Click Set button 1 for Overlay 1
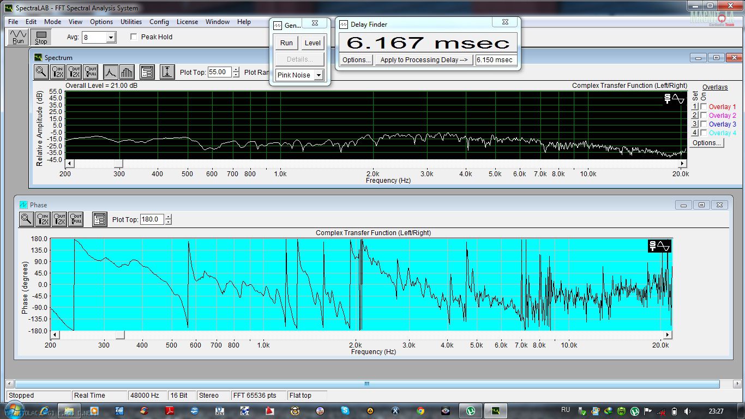Viewport: 745px width, 419px height. [x=695, y=107]
